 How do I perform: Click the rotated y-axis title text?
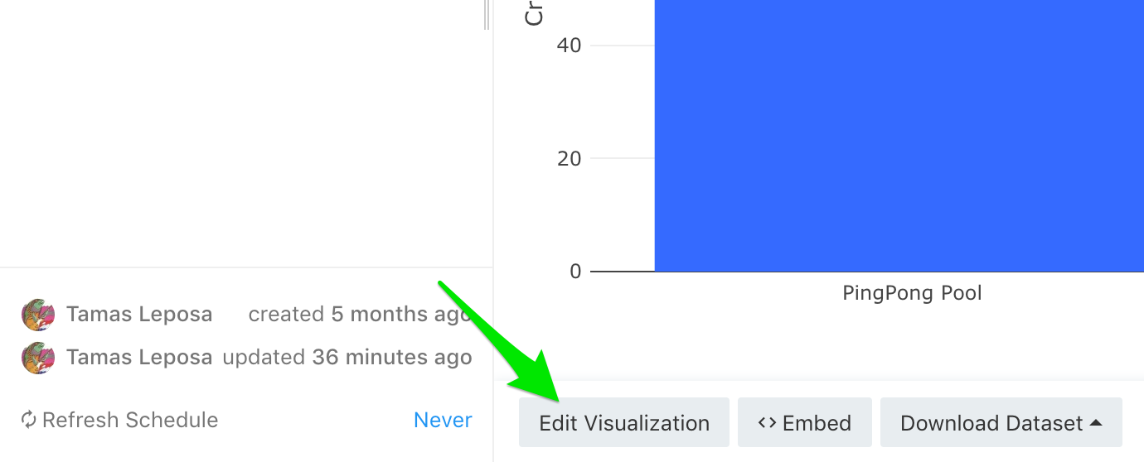click(535, 12)
